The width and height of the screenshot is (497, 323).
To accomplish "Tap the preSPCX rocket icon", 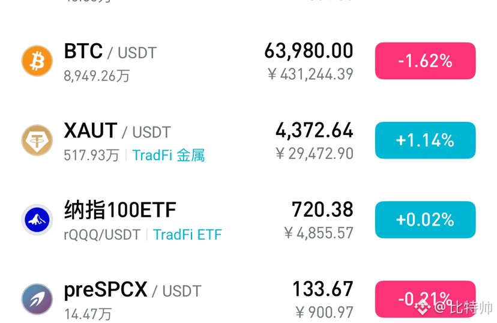I will [37, 299].
